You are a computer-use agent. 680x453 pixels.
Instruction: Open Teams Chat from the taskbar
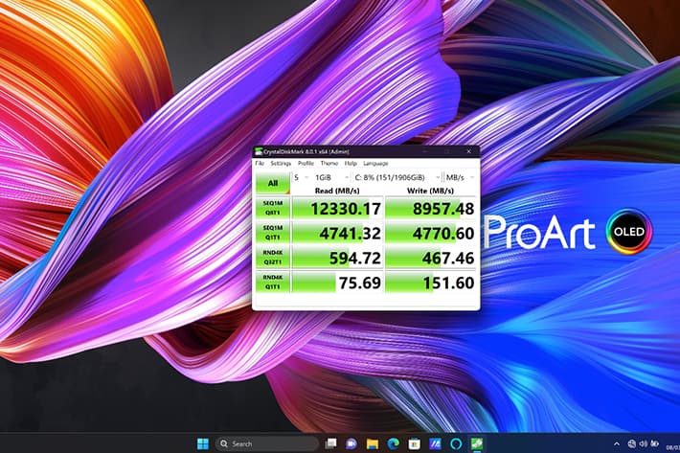pos(351,443)
